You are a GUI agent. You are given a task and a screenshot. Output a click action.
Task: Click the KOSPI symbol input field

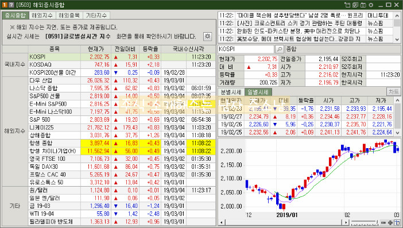[x=246, y=49]
